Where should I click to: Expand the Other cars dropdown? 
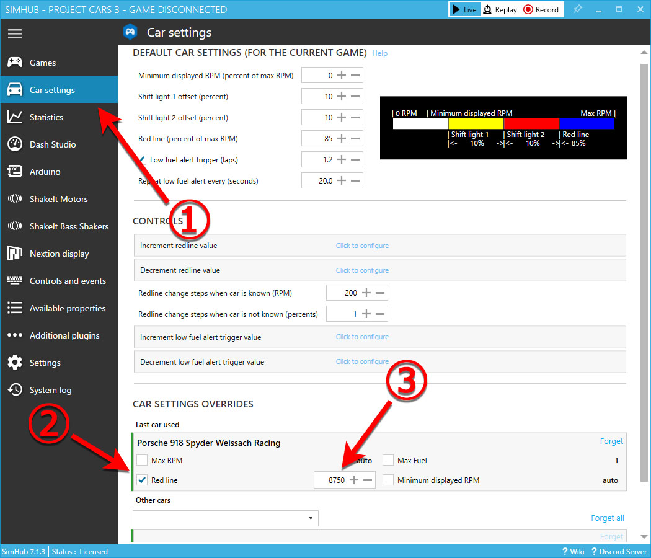point(310,518)
